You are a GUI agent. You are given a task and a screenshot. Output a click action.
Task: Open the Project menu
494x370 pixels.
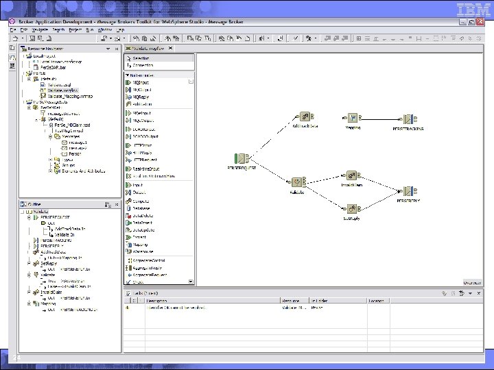pyautogui.click(x=75, y=29)
